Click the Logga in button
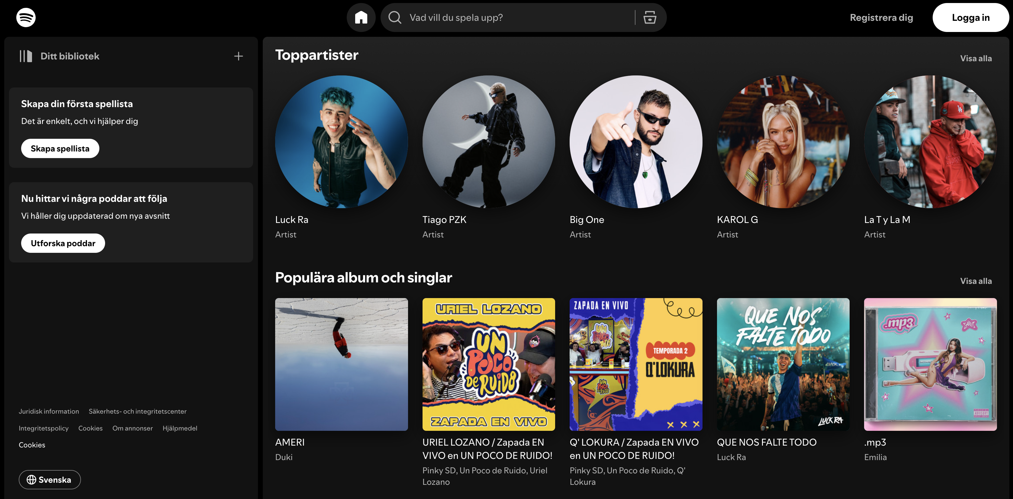The width and height of the screenshot is (1013, 499). point(970,18)
